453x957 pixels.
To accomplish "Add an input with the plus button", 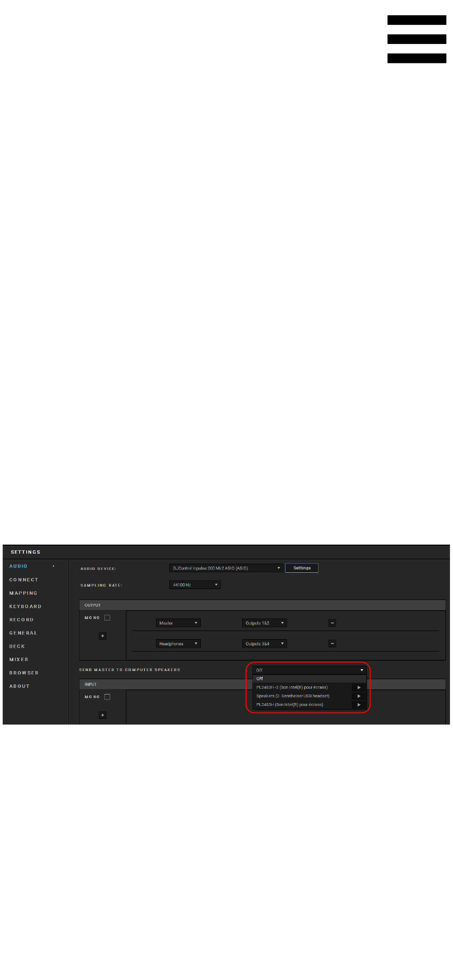I will (x=103, y=715).
